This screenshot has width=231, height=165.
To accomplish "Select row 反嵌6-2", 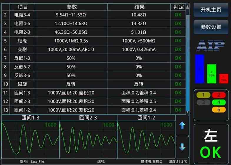I will (x=94, y=67).
